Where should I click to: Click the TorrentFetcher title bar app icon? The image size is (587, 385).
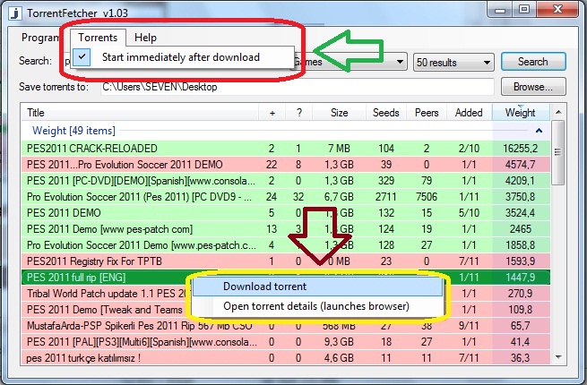point(15,13)
